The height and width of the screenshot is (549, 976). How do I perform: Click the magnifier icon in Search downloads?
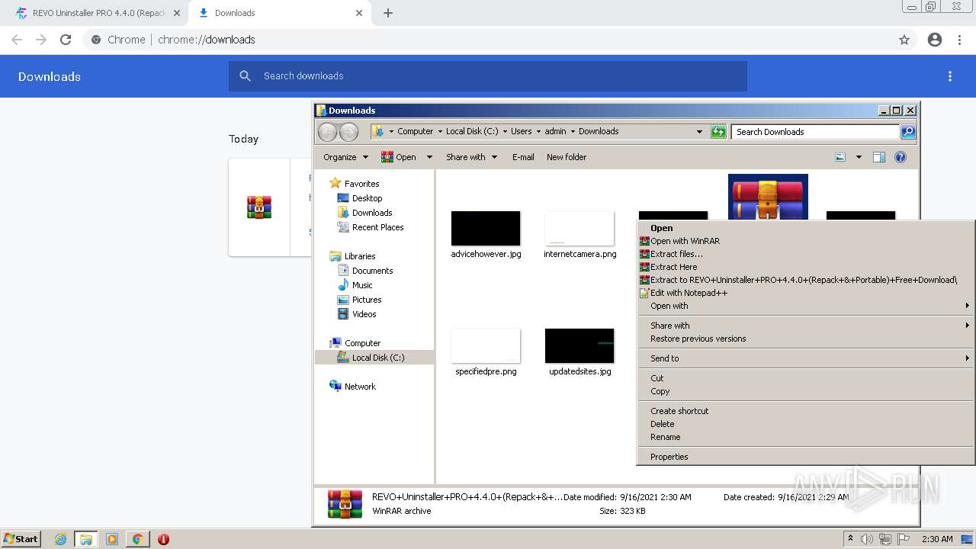245,76
